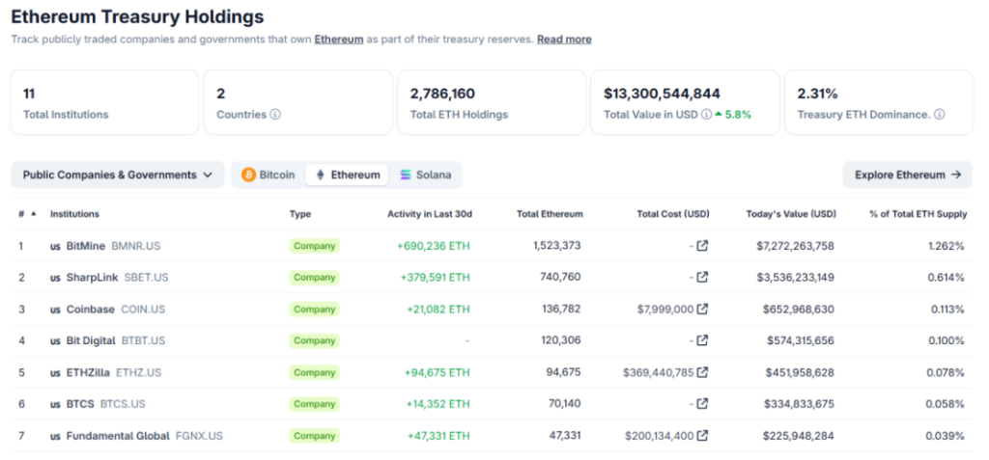The image size is (989, 460).
Task: Click the SBET.US ticker text
Action: pos(147,278)
